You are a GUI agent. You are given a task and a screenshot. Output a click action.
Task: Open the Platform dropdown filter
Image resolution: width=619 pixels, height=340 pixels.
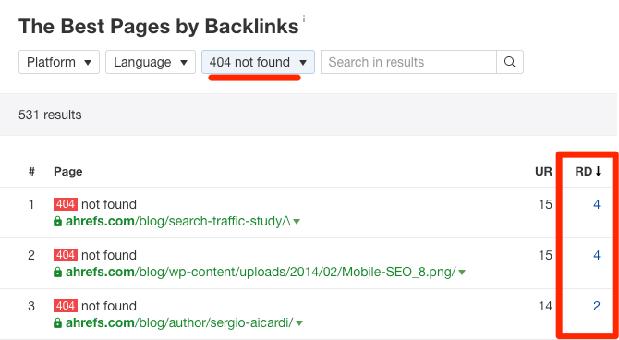click(59, 62)
